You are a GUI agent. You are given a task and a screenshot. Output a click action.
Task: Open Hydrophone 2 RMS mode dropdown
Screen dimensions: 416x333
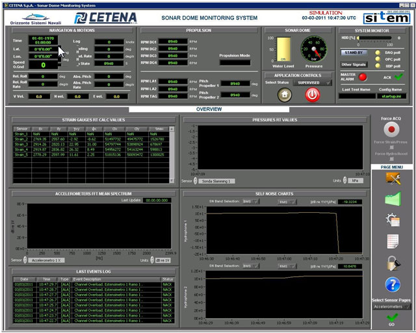pos(287,266)
